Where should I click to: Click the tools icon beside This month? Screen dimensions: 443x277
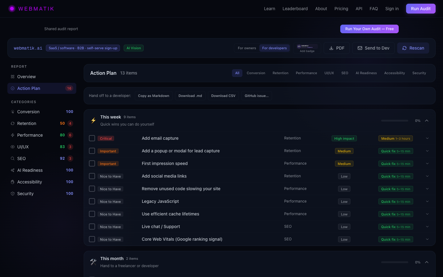coord(94,262)
